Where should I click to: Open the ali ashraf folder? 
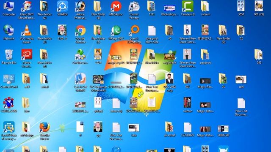[169, 130]
